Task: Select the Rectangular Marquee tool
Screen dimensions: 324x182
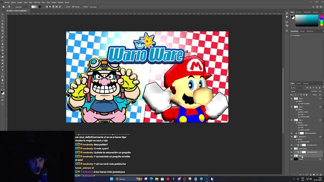Action: (3, 17)
